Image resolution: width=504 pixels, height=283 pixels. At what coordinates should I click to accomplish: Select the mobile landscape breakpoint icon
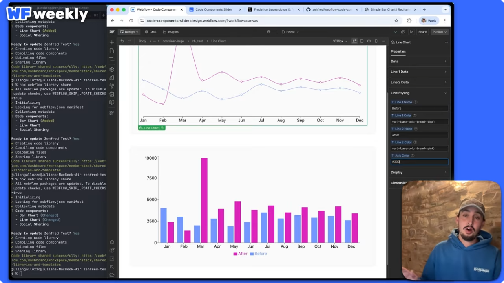click(369, 41)
